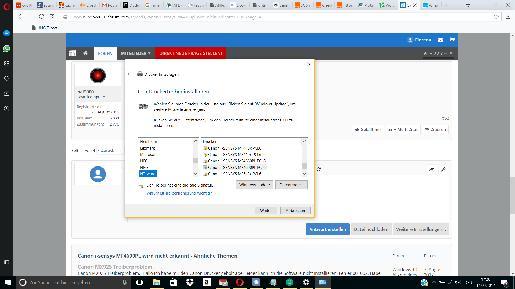Click the eraser icon in reply editor
This screenshot has width=515, height=289.
[432, 169]
